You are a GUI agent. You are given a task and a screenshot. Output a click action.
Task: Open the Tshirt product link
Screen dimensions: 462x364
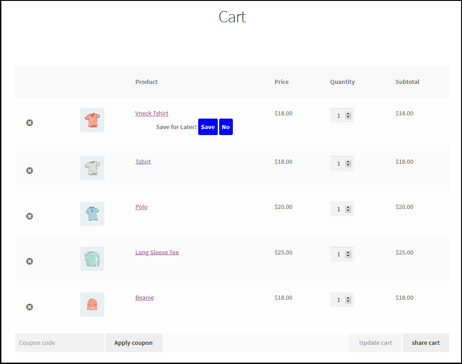click(143, 161)
